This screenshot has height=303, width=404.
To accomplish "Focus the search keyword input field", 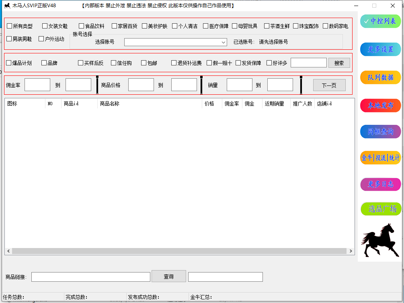I will click(x=309, y=63).
